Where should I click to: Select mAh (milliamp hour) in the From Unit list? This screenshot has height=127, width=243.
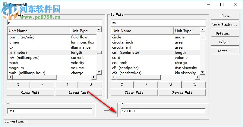click(52, 73)
